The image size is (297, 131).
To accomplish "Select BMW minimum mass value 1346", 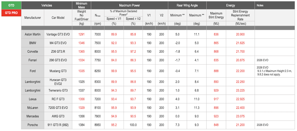I will click(81, 43).
